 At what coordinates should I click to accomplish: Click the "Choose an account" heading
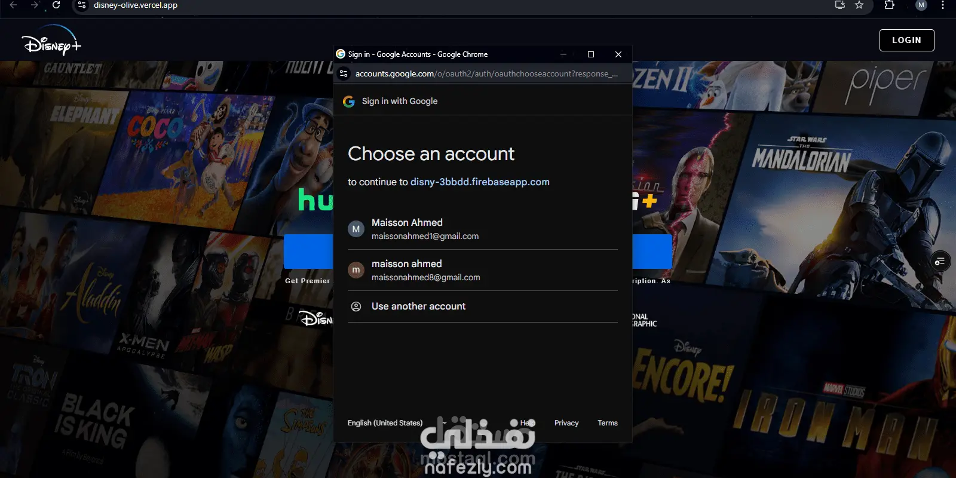431,154
